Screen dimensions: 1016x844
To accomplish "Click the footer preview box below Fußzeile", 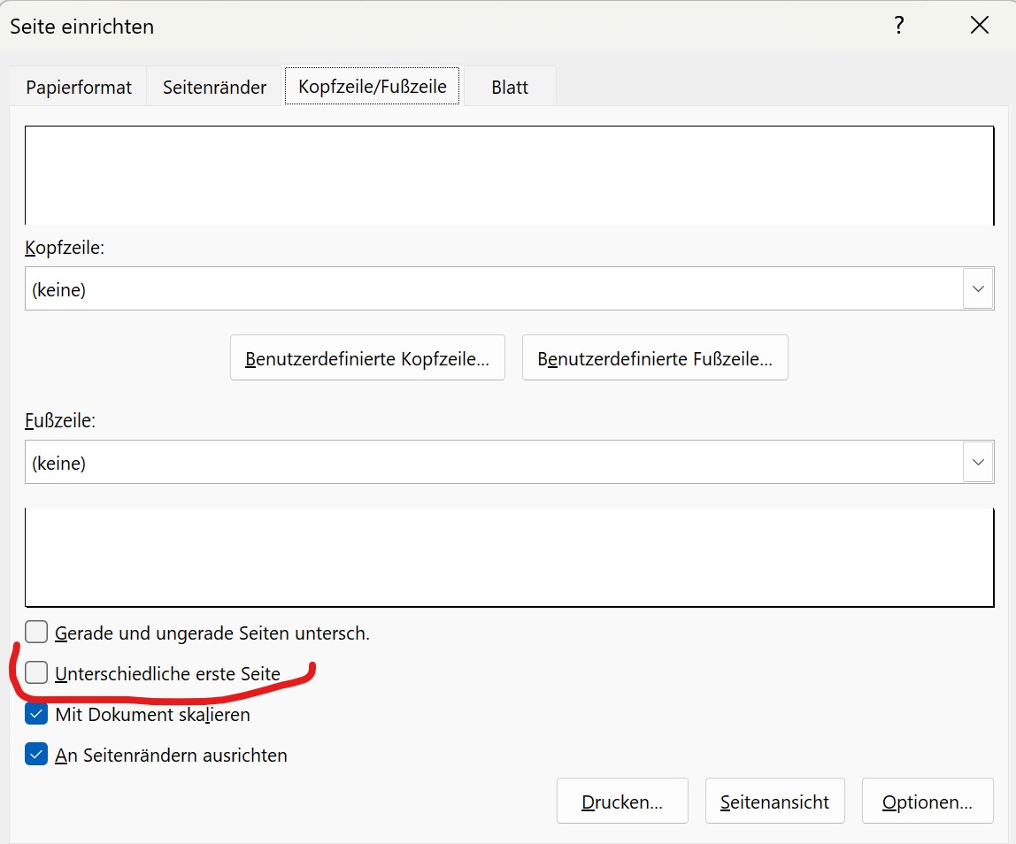I will click(509, 557).
